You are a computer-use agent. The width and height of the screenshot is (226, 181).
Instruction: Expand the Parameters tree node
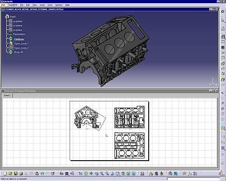(6, 34)
